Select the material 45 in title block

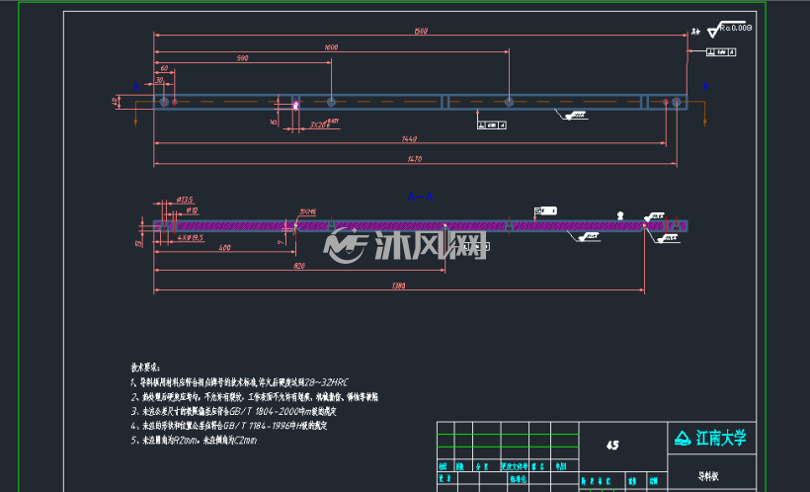pyautogui.click(x=612, y=445)
